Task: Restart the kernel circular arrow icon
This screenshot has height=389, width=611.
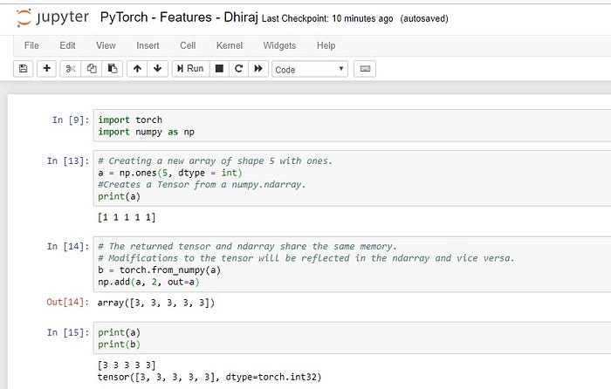Action: tap(238, 69)
